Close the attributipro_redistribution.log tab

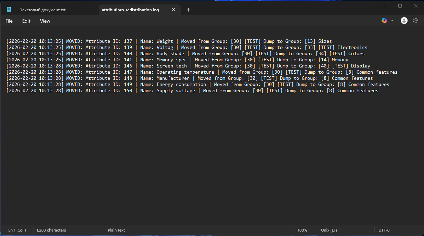pos(173,10)
